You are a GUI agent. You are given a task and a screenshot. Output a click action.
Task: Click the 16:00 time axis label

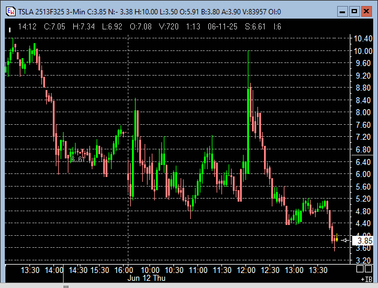[x=124, y=270]
